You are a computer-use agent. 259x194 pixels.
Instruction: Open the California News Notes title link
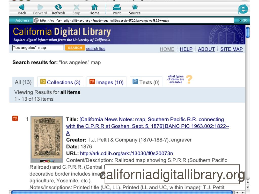coord(148,126)
